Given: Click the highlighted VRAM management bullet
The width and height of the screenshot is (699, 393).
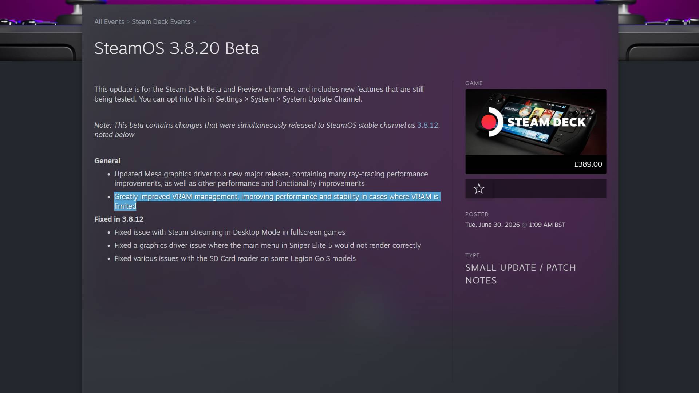Looking at the screenshot, I should click(x=277, y=201).
